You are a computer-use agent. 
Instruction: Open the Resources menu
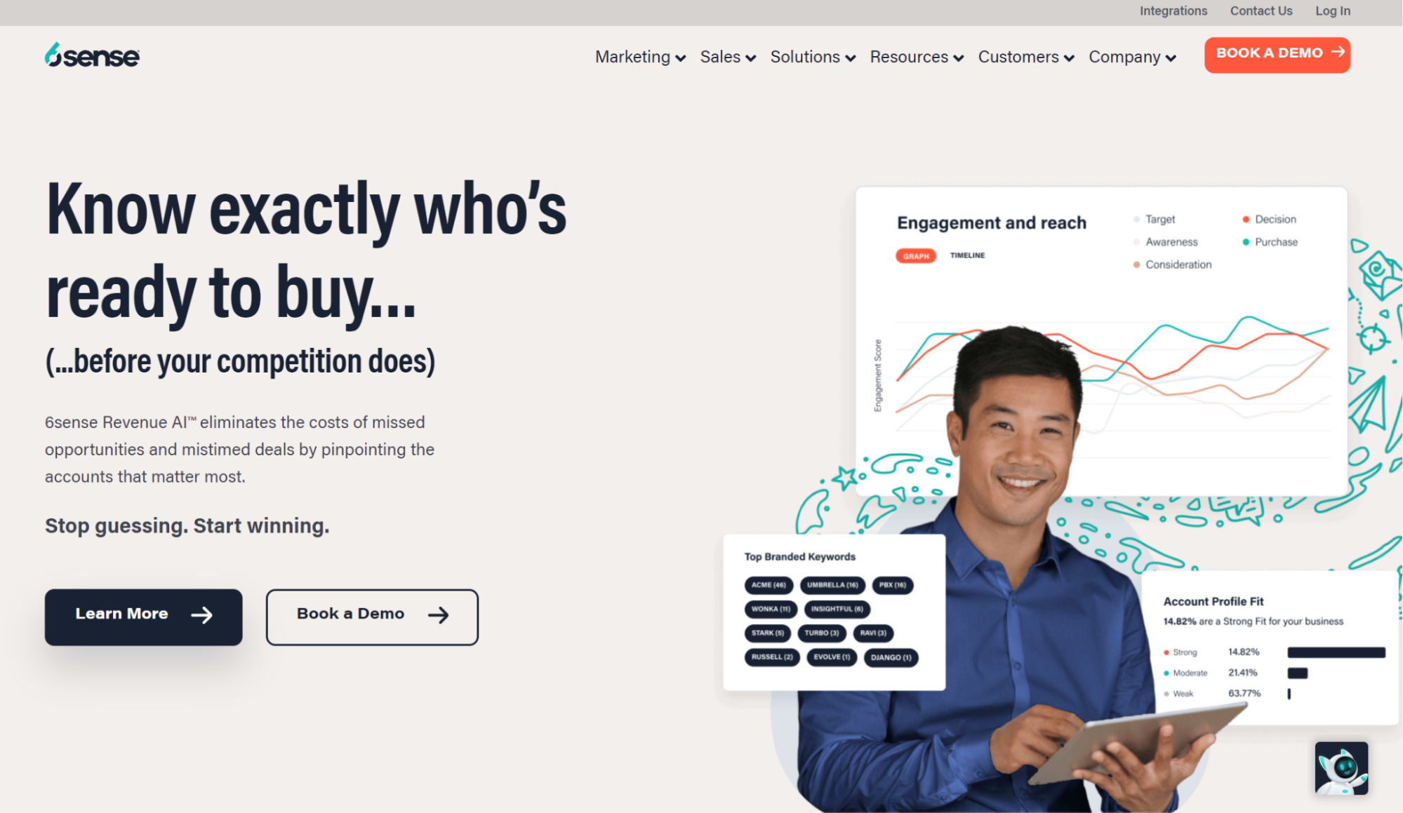pyautogui.click(x=917, y=57)
